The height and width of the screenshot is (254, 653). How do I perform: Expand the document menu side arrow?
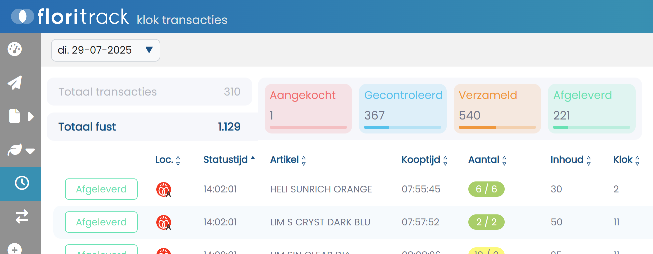[x=31, y=117]
